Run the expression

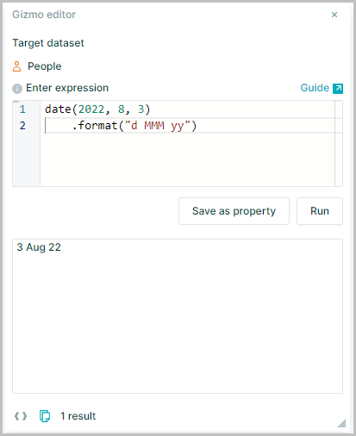click(x=320, y=211)
